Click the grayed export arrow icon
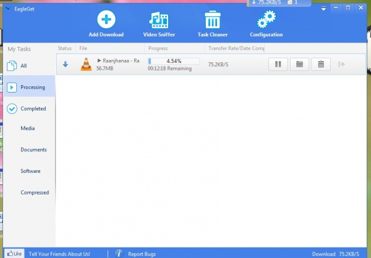371x258 pixels. tap(341, 64)
